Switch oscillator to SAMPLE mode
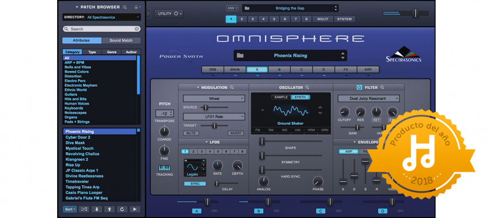492x218 pixels. [281, 97]
